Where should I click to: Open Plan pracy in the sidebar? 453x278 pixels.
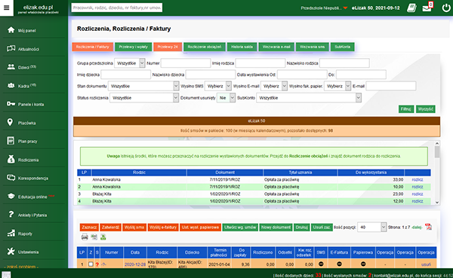27,142
